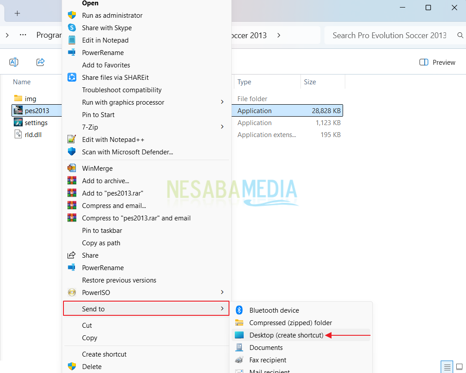Click the Soccer 2013 breadcrumb segment

(x=249, y=35)
